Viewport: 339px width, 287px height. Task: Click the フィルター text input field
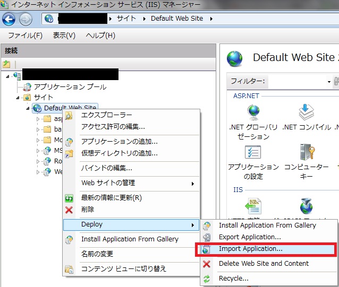pos(297,82)
